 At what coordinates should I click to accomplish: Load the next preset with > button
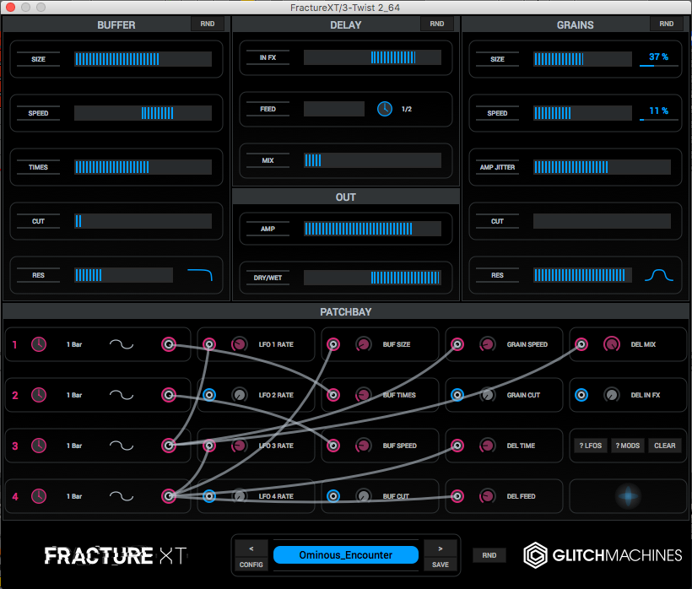[440, 548]
